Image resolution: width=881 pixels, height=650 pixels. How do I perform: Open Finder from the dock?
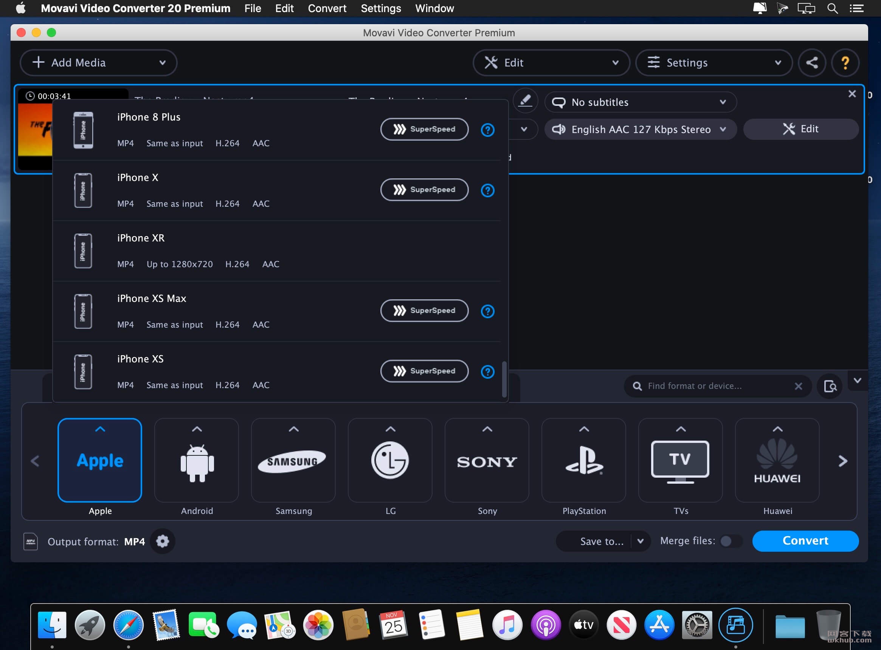(52, 624)
